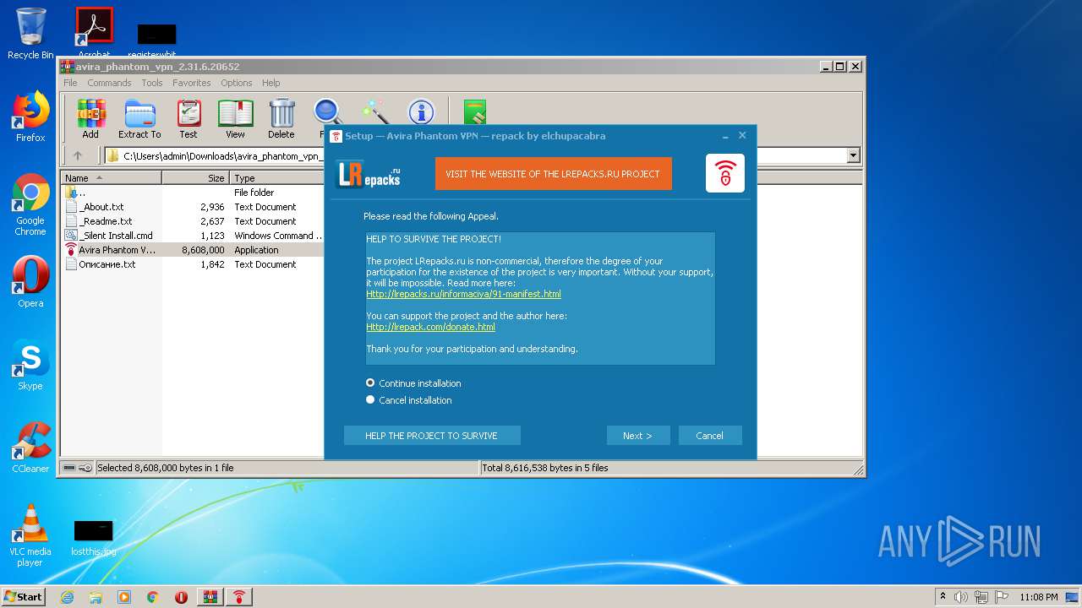The height and width of the screenshot is (608, 1082).
Task: Click the Info icon in WinRAR toolbar
Action: point(421,111)
